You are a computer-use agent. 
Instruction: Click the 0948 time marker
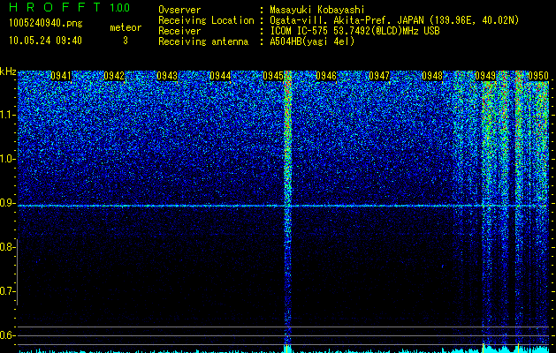[x=432, y=76]
